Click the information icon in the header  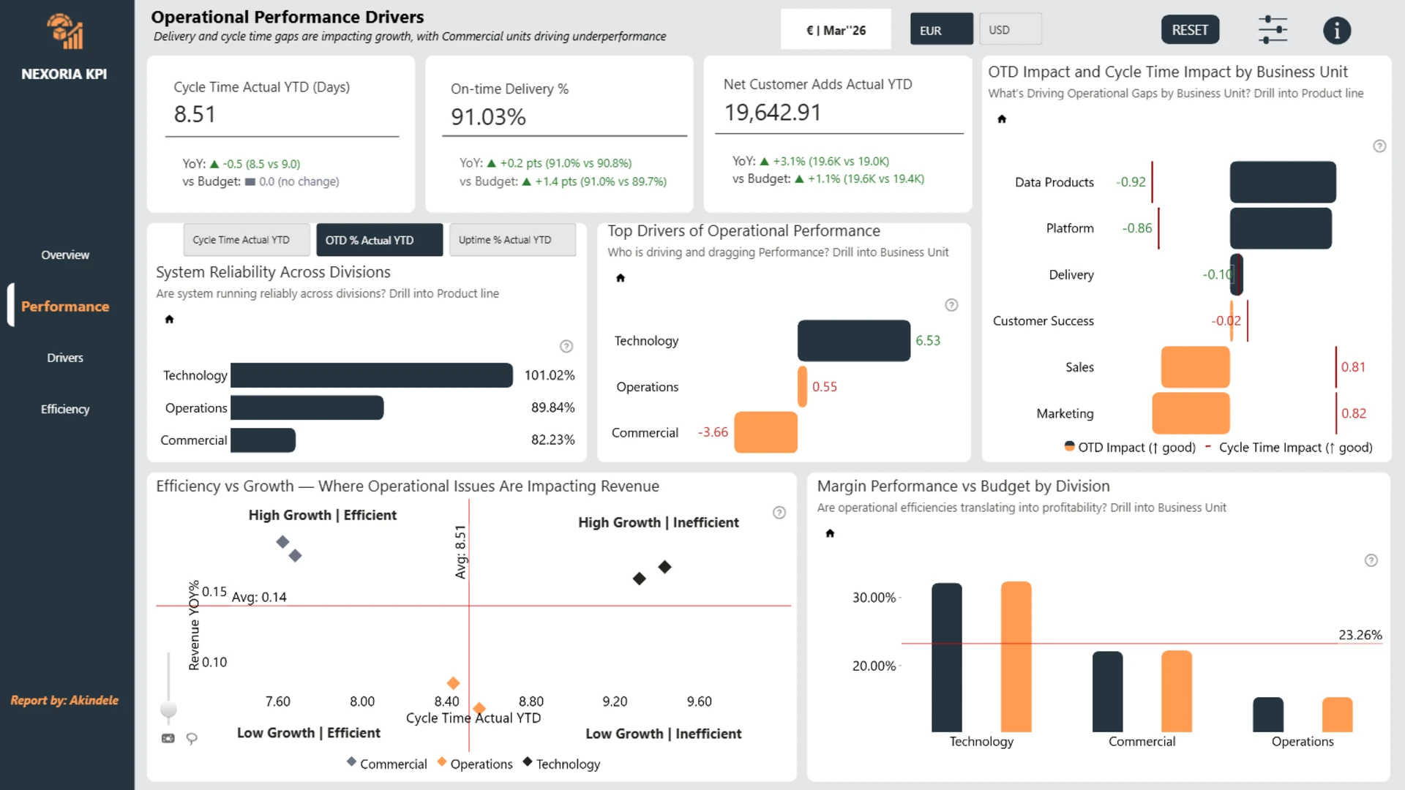[1336, 30]
